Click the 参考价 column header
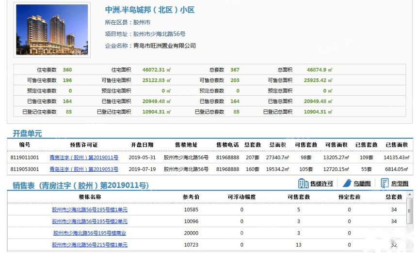Viewport: 417px width, 253px height. coord(191,197)
